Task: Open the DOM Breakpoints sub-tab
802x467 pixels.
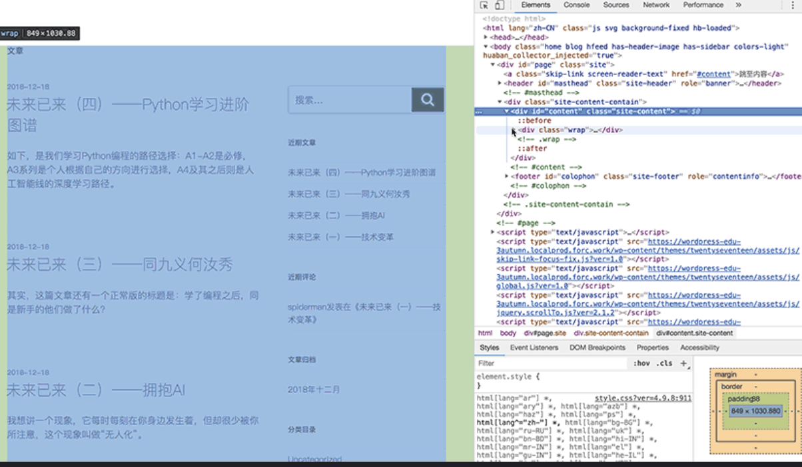Action: (598, 347)
